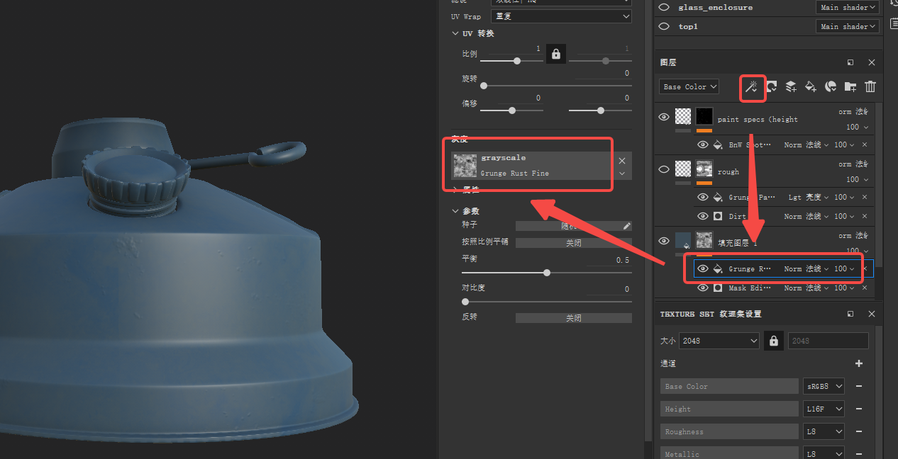Add a fill layer using the bucket icon
The height and width of the screenshot is (459, 898).
point(811,86)
